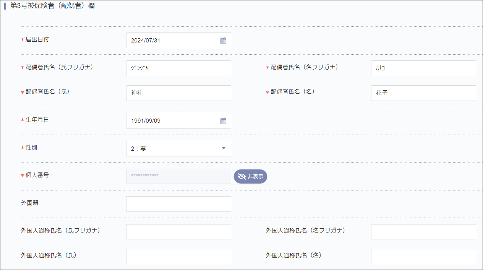Screen dimensions: 483x270
Task: Select the 外国人通称氏名（氏） input field
Action: coord(178,256)
